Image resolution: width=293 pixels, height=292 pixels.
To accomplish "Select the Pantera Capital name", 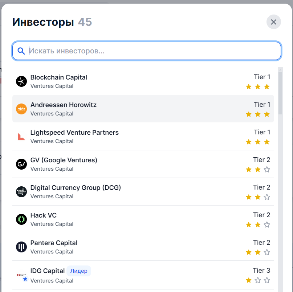I will [54, 243].
